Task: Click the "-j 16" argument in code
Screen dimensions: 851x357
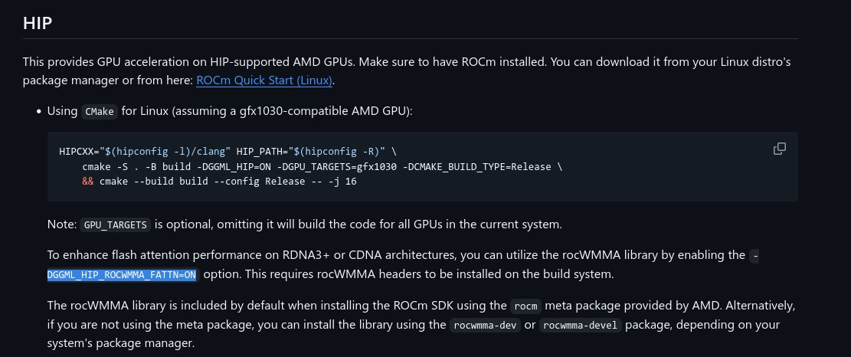Action: [x=342, y=182]
